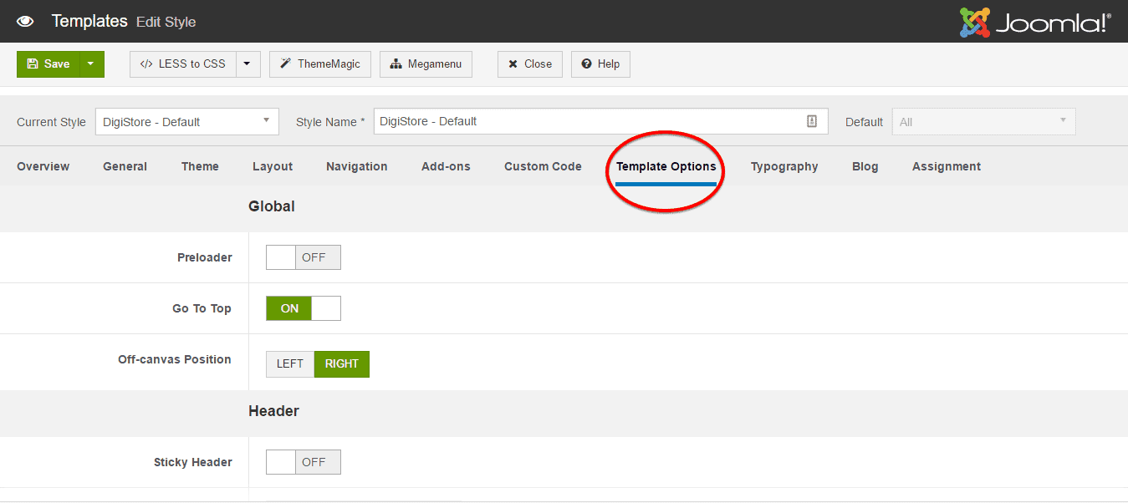This screenshot has width=1128, height=503.
Task: Open the Help page
Action: [600, 64]
